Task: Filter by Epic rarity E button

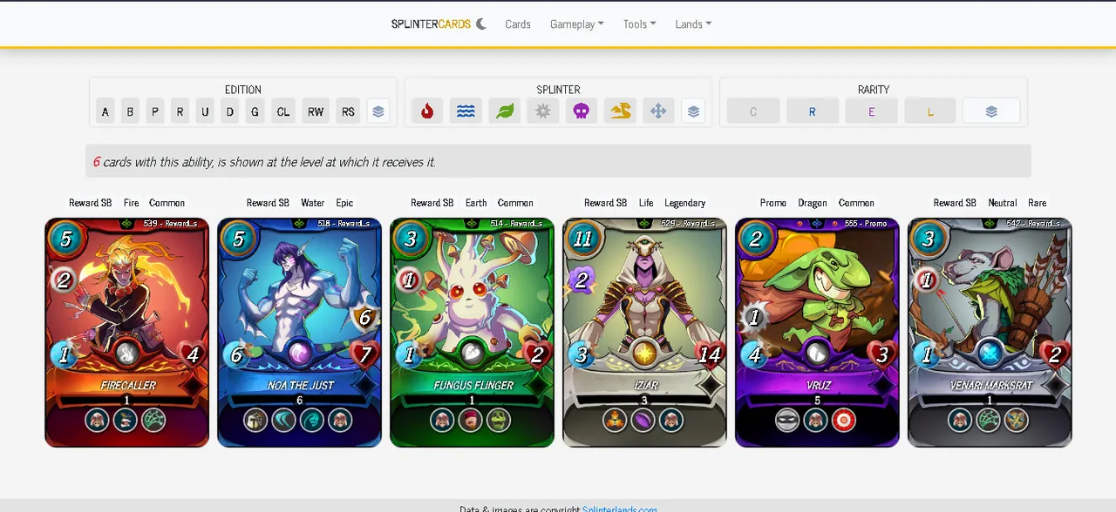Action: tap(871, 111)
